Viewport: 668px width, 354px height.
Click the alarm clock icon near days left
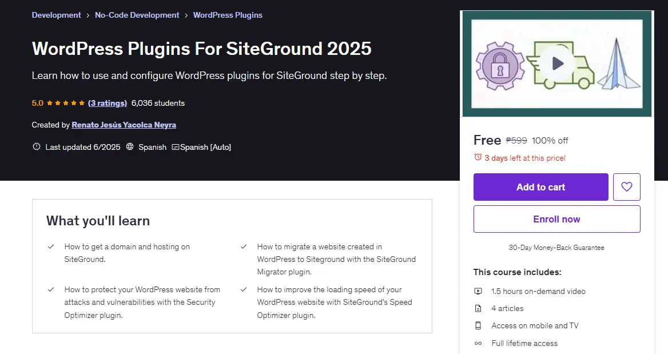click(x=478, y=157)
